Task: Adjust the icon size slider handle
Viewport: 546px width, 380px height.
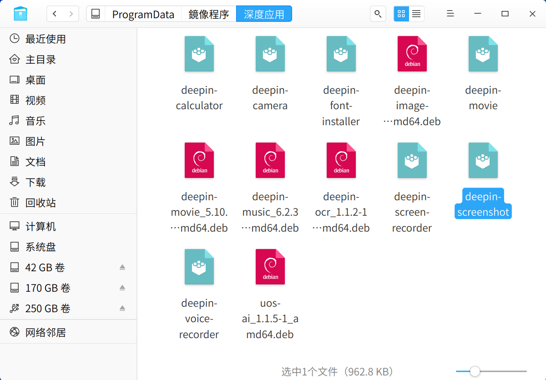Action: (x=475, y=371)
